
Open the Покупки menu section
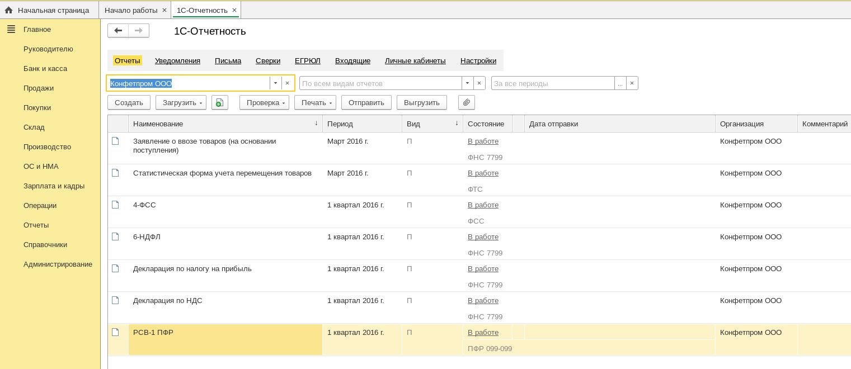37,107
